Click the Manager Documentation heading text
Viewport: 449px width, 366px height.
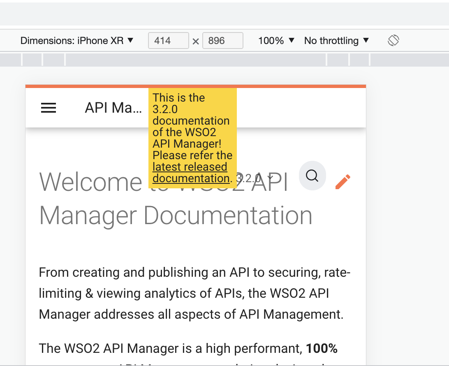[176, 215]
